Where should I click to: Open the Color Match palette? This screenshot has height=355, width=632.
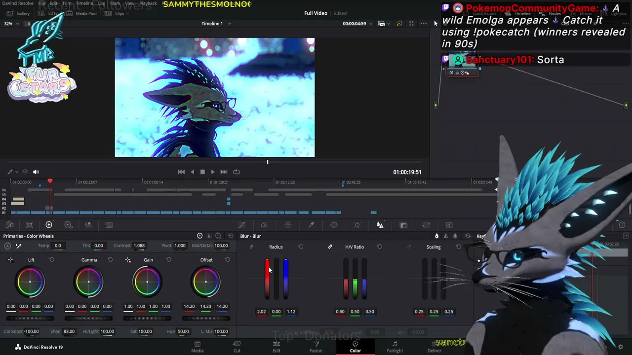click(29, 225)
